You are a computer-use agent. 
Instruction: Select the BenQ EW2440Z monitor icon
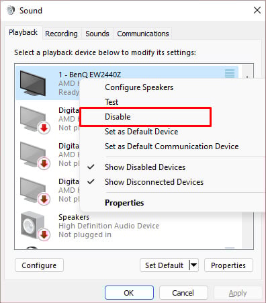[x=33, y=83]
